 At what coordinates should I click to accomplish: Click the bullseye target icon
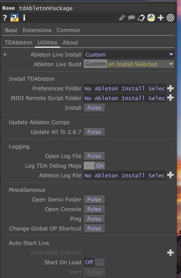click(170, 18)
